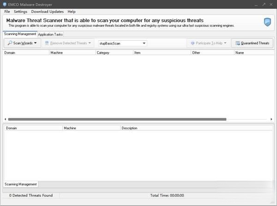Click the EMCO shield icon in title bar
Image resolution: width=277 pixels, height=206 pixels.
pyautogui.click(x=5, y=5)
